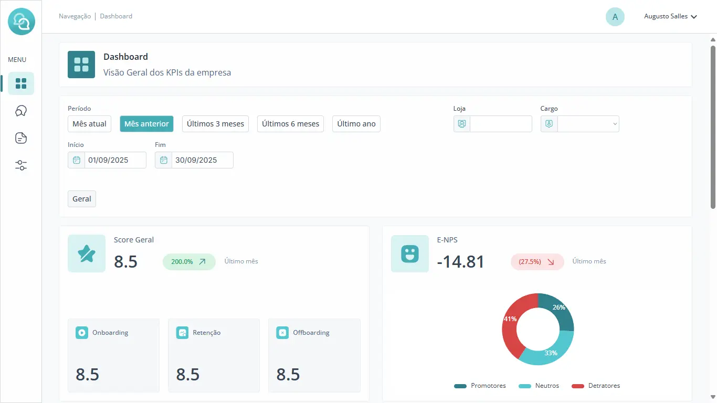Open the Augusto Salles user menu
The image size is (717, 403).
tap(670, 17)
